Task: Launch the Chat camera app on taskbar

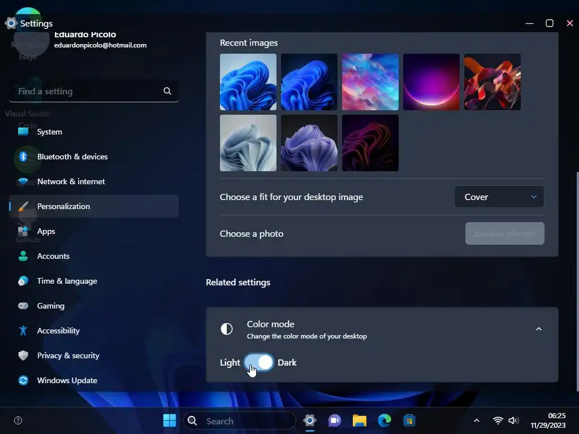Action: [335, 420]
